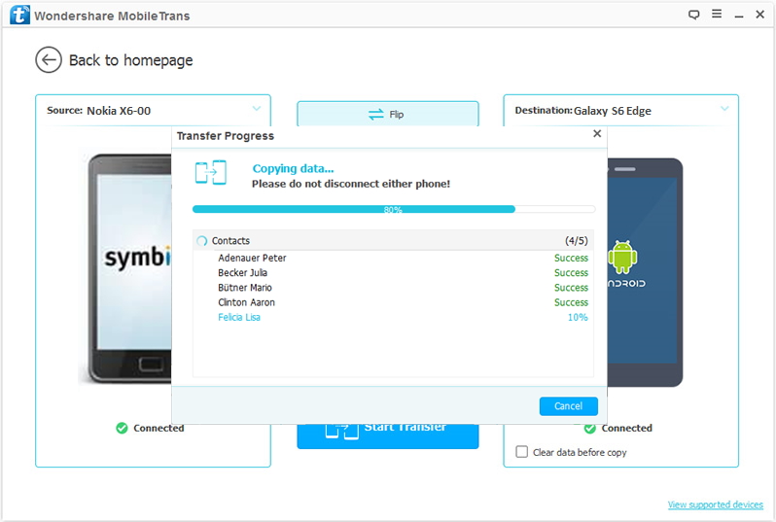Image resolution: width=776 pixels, height=522 pixels.
Task: Click the copying data phone transfer icon
Action: (211, 173)
